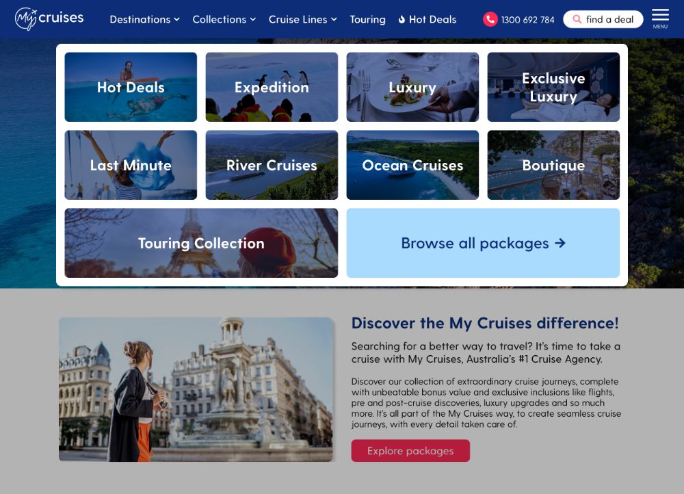Choose the River Cruises tile
This screenshot has width=684, height=494.
coord(272,165)
